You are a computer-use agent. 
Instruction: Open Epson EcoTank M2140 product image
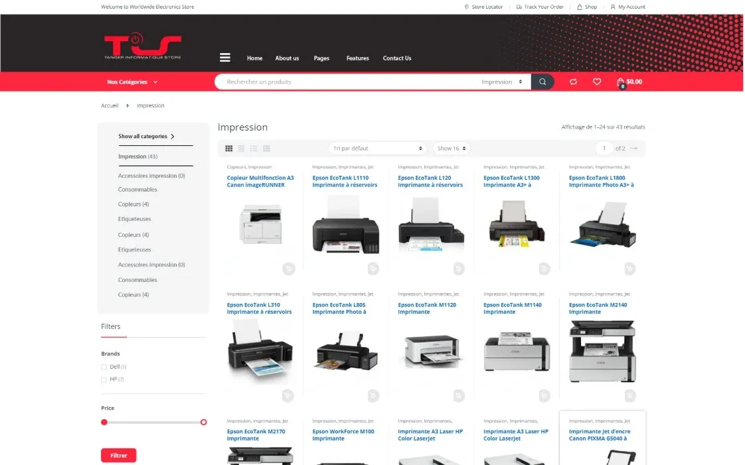(x=602, y=352)
